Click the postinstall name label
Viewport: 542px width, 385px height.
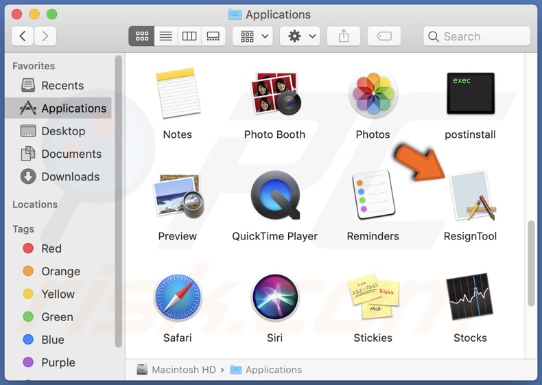tap(470, 135)
